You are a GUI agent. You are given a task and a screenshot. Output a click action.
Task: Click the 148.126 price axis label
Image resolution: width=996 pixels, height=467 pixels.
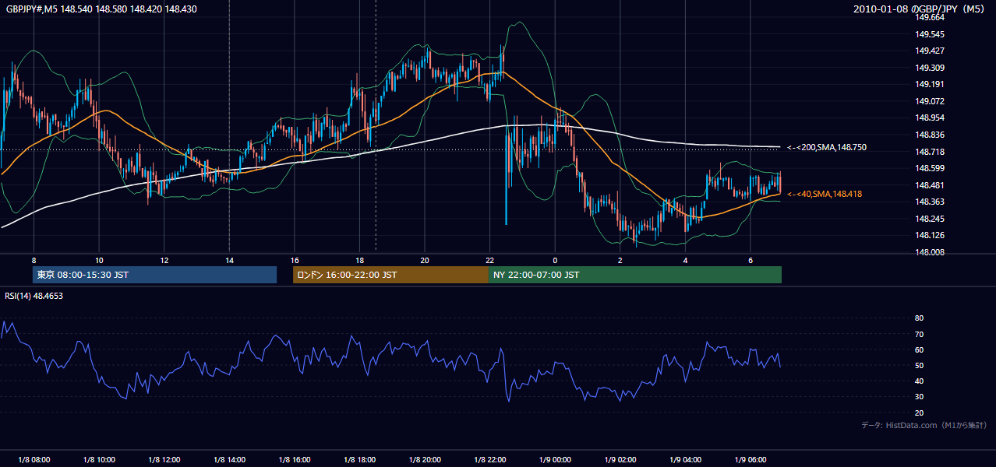tap(930, 236)
